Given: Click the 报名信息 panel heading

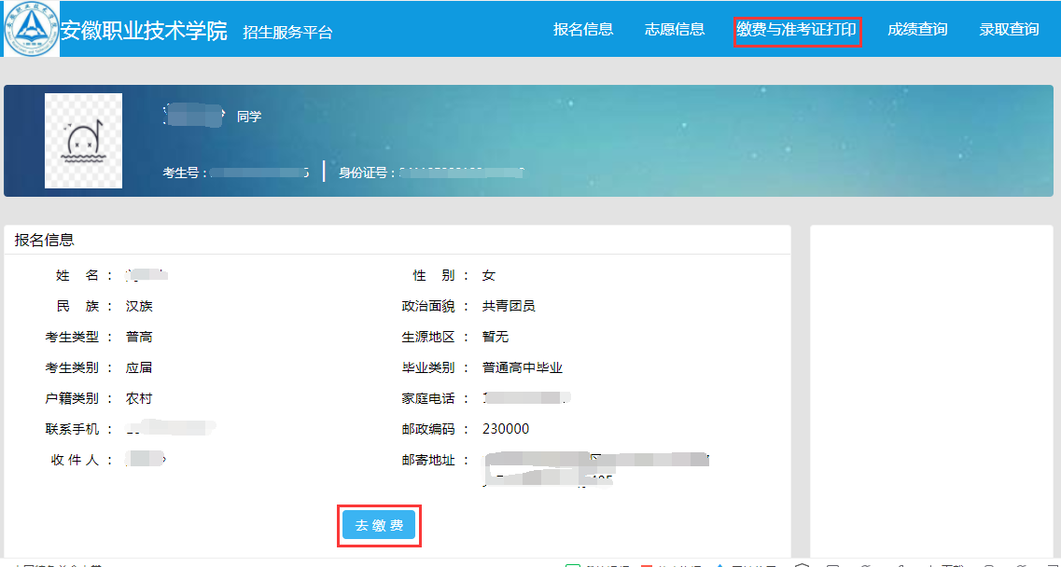Looking at the screenshot, I should coord(45,241).
